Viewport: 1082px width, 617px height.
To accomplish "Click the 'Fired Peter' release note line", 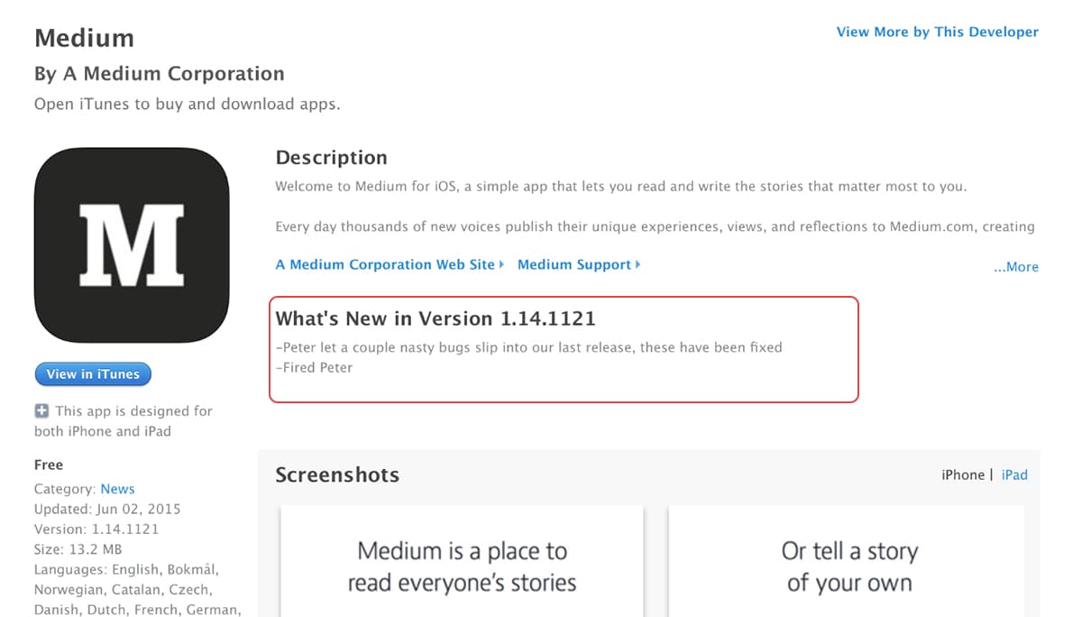I will (314, 367).
